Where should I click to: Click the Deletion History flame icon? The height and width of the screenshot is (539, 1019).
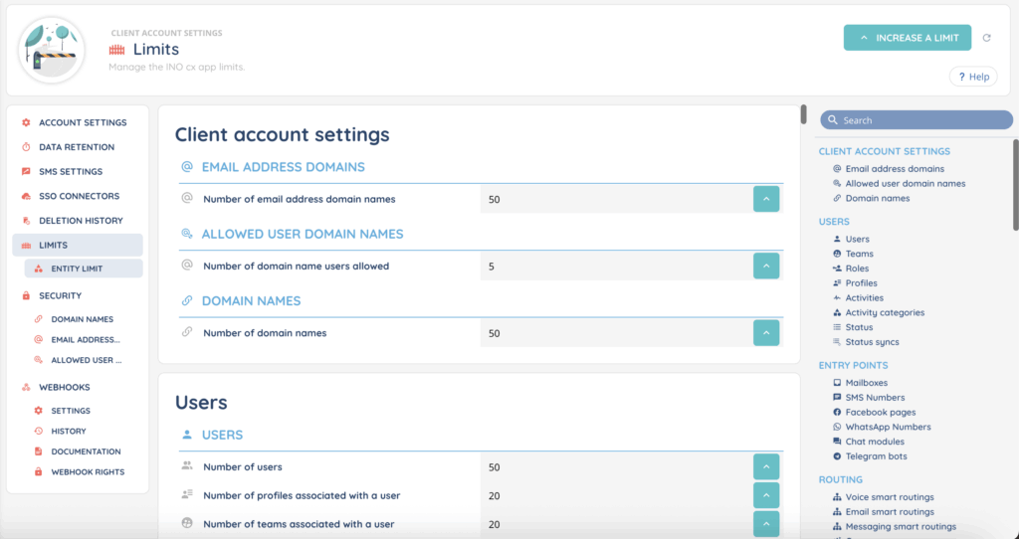click(26, 221)
